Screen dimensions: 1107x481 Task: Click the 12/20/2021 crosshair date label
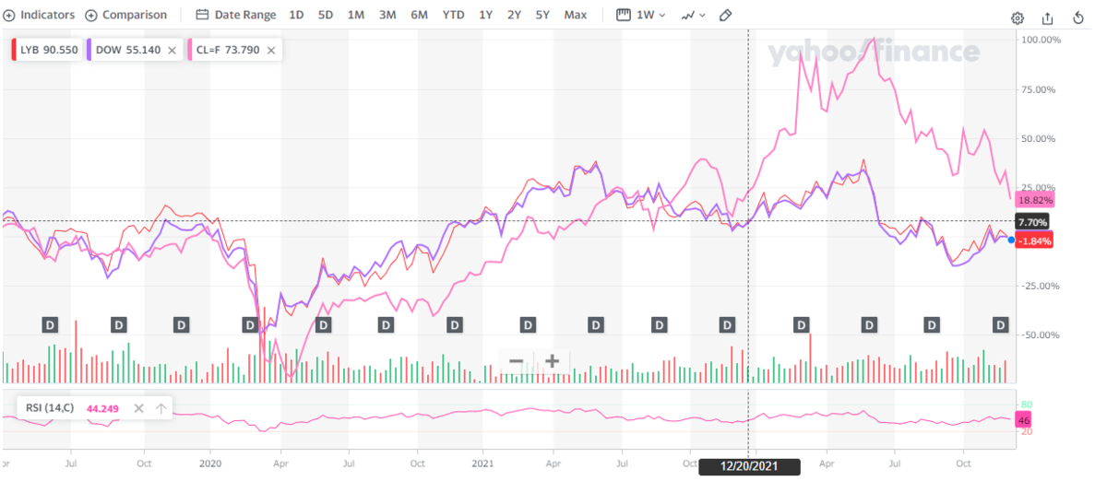pos(747,467)
